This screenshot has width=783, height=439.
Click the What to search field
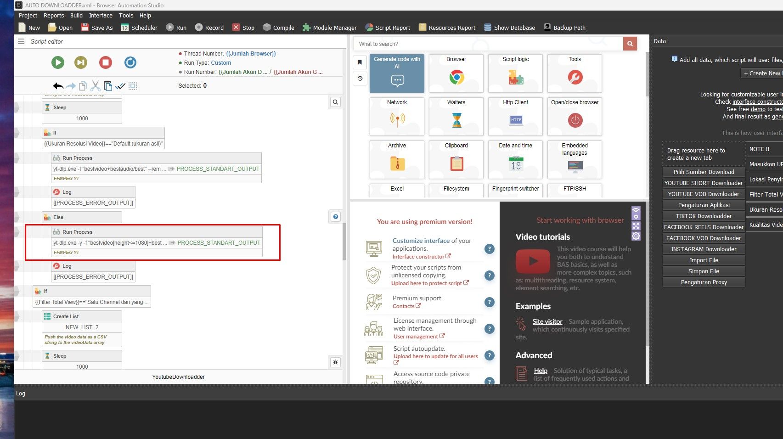(488, 44)
